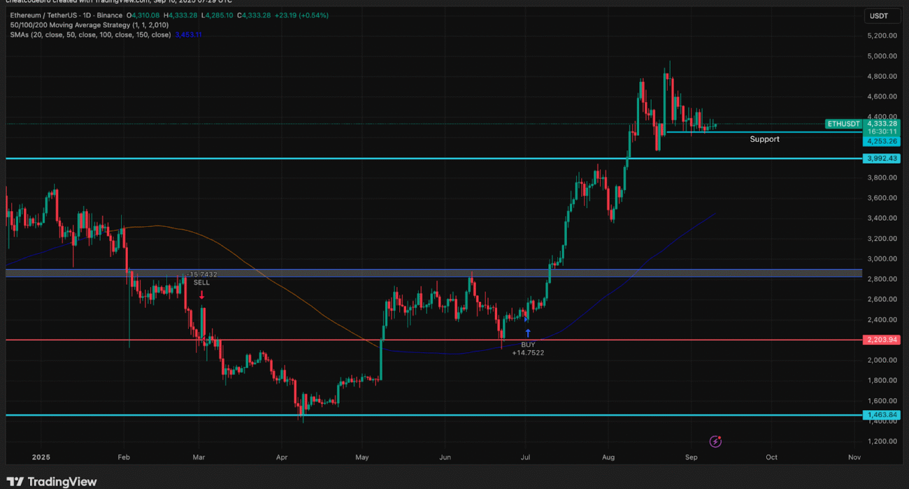Screen dimensions: 909x489
Task: Click the blue BUY up arrow marker
Action: tap(528, 333)
